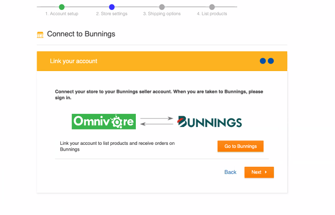The height and width of the screenshot is (215, 335).
Task: Select the green Account setup step dot
Action: coord(62,7)
